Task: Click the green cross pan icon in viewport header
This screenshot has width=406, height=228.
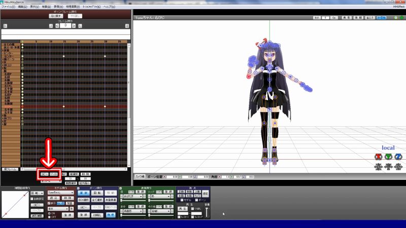Action: click(x=401, y=18)
